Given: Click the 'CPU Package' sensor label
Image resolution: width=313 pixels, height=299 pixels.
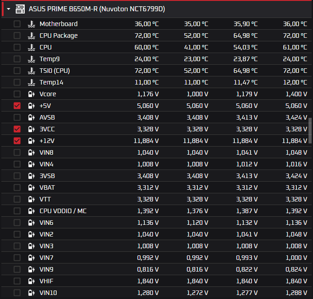Looking at the screenshot, I should click(x=58, y=36).
